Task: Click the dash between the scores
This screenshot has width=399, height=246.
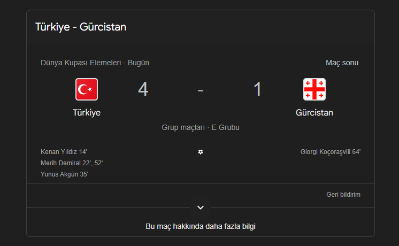Action: (201, 90)
